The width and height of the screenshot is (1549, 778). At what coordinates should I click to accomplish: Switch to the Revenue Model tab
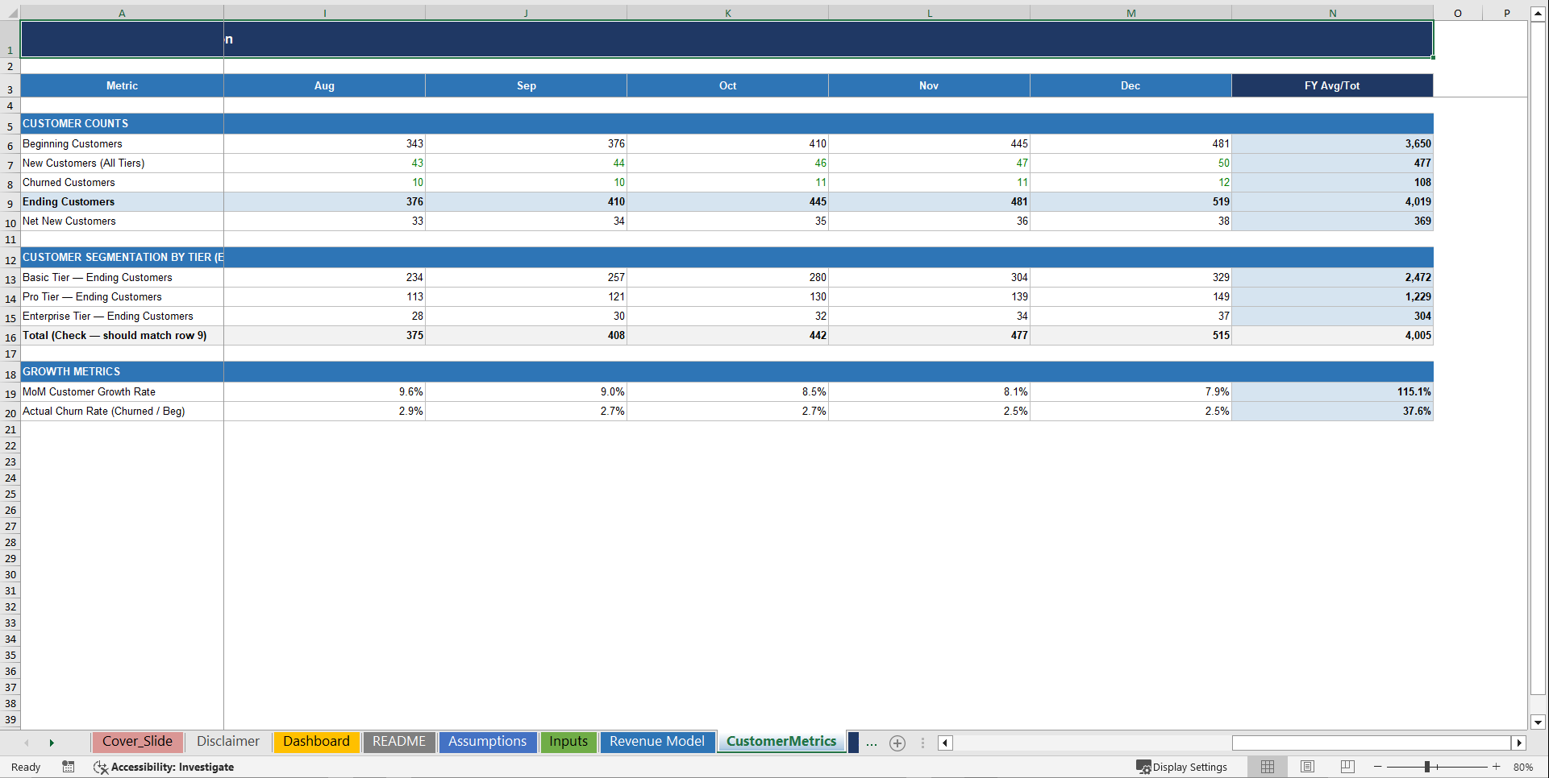(657, 742)
